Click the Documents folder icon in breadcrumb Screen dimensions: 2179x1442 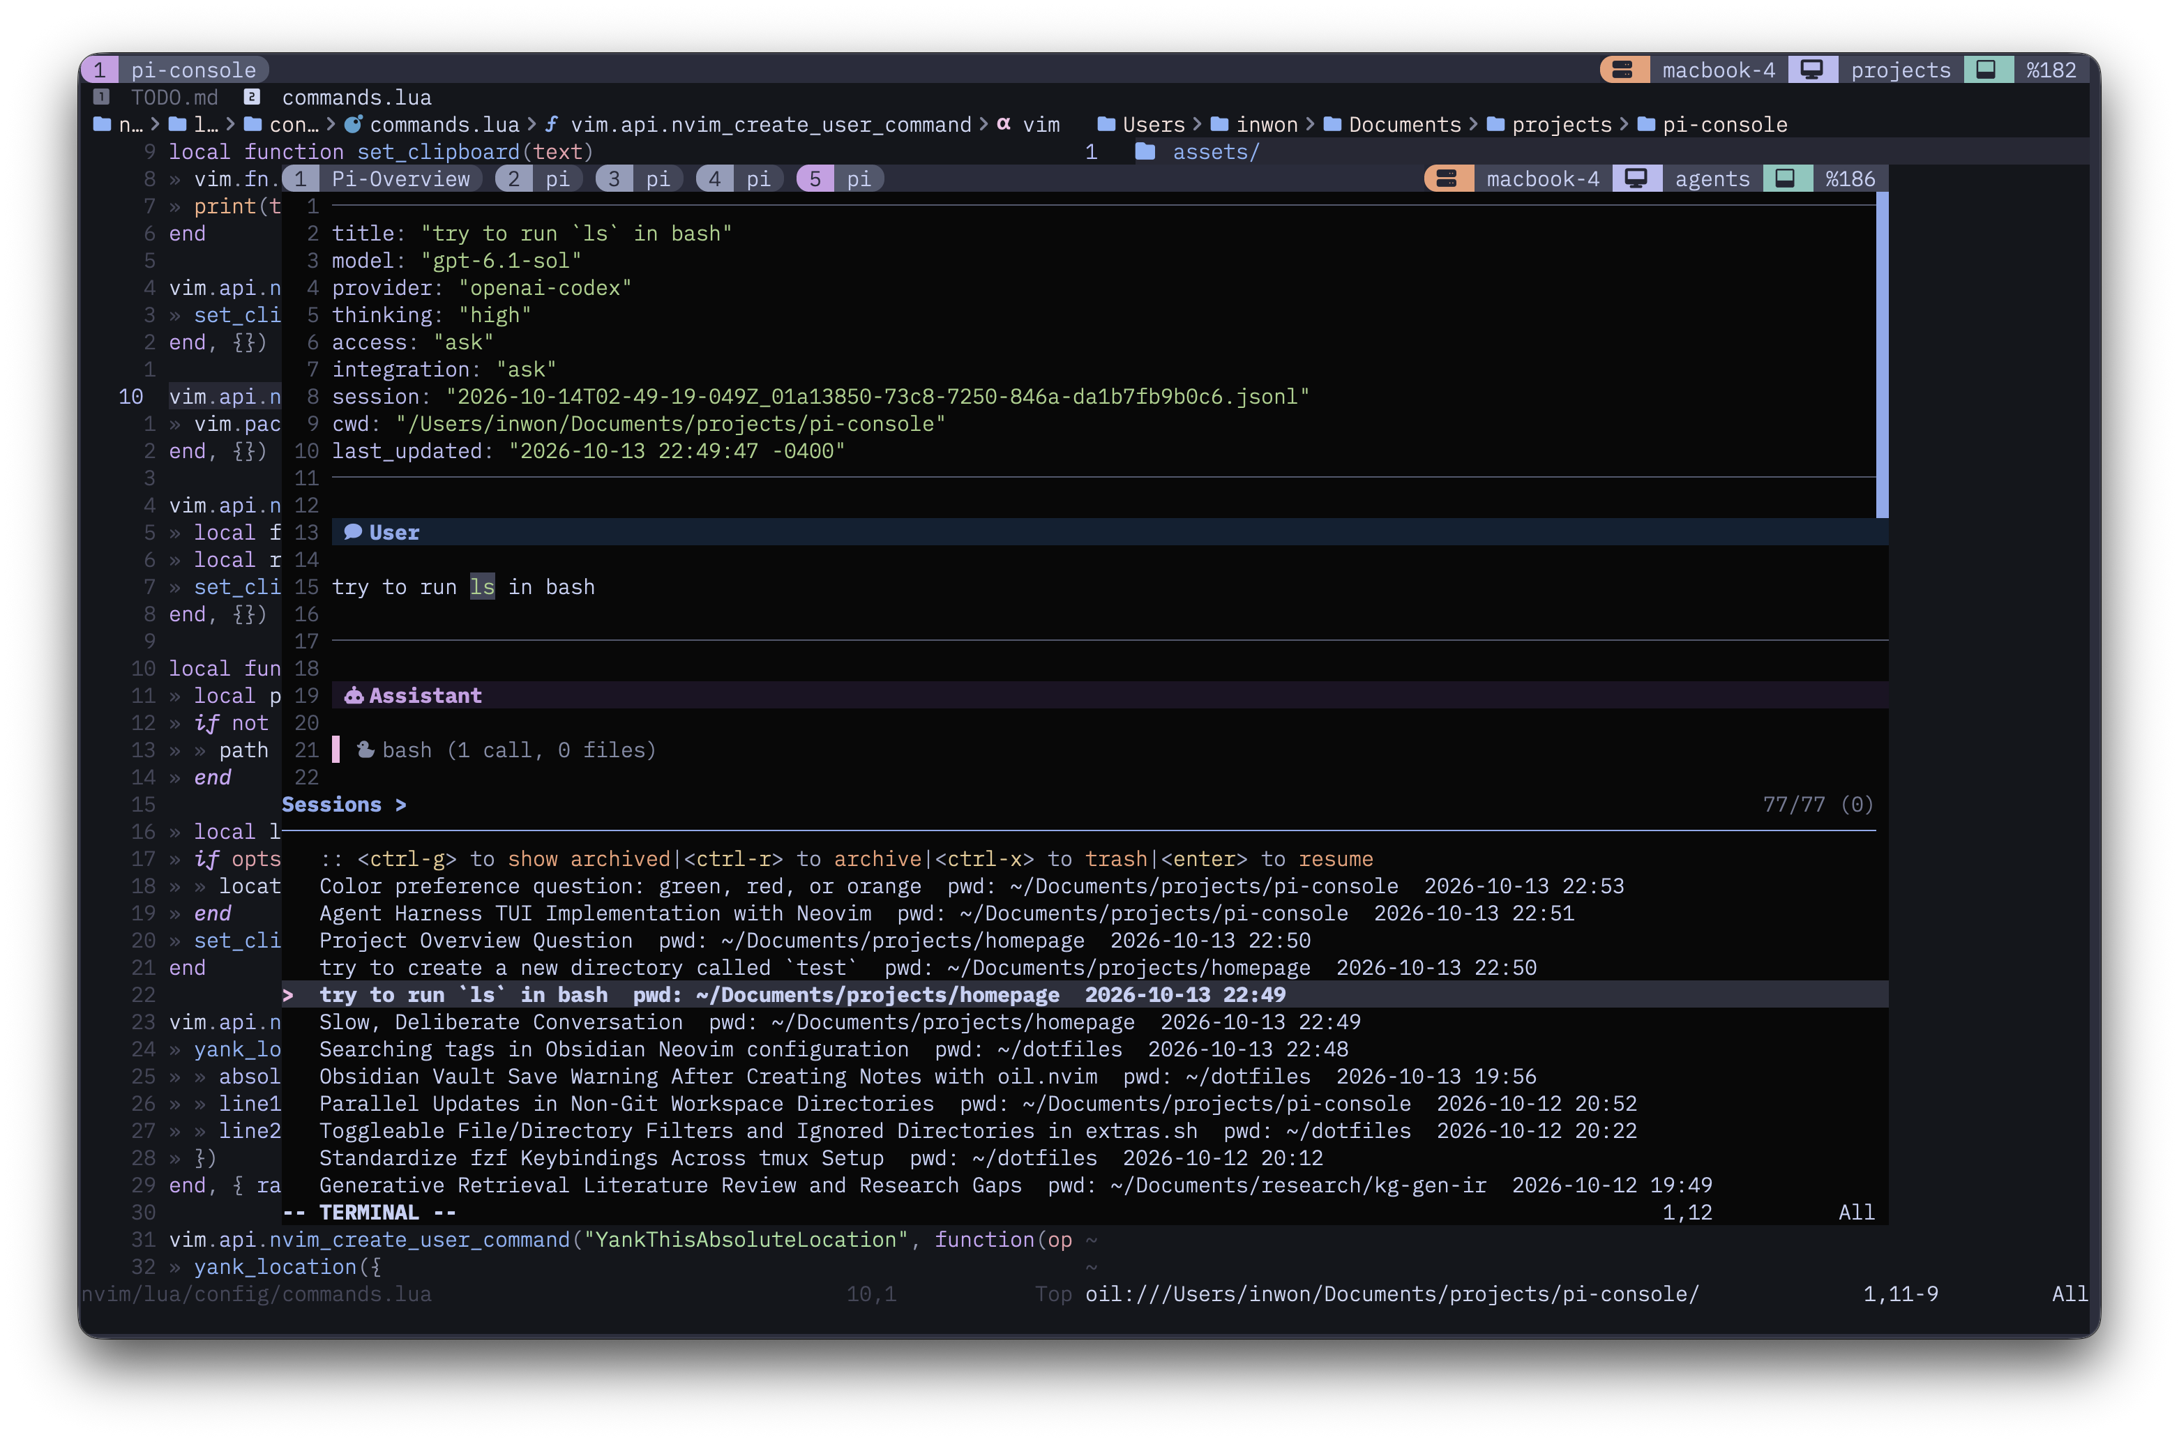[x=1332, y=124]
